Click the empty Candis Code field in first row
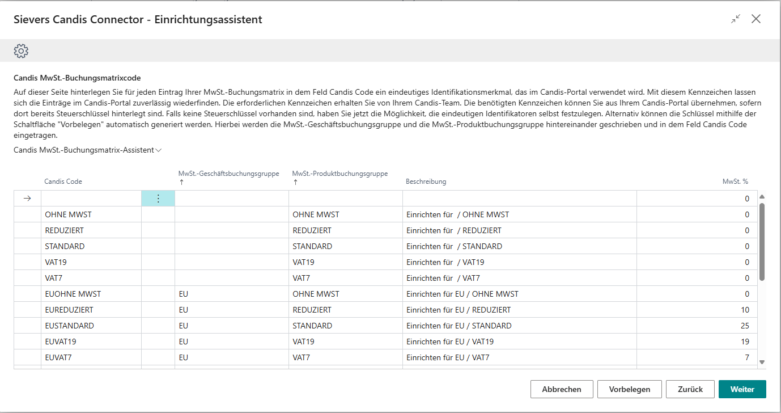 tap(91, 199)
